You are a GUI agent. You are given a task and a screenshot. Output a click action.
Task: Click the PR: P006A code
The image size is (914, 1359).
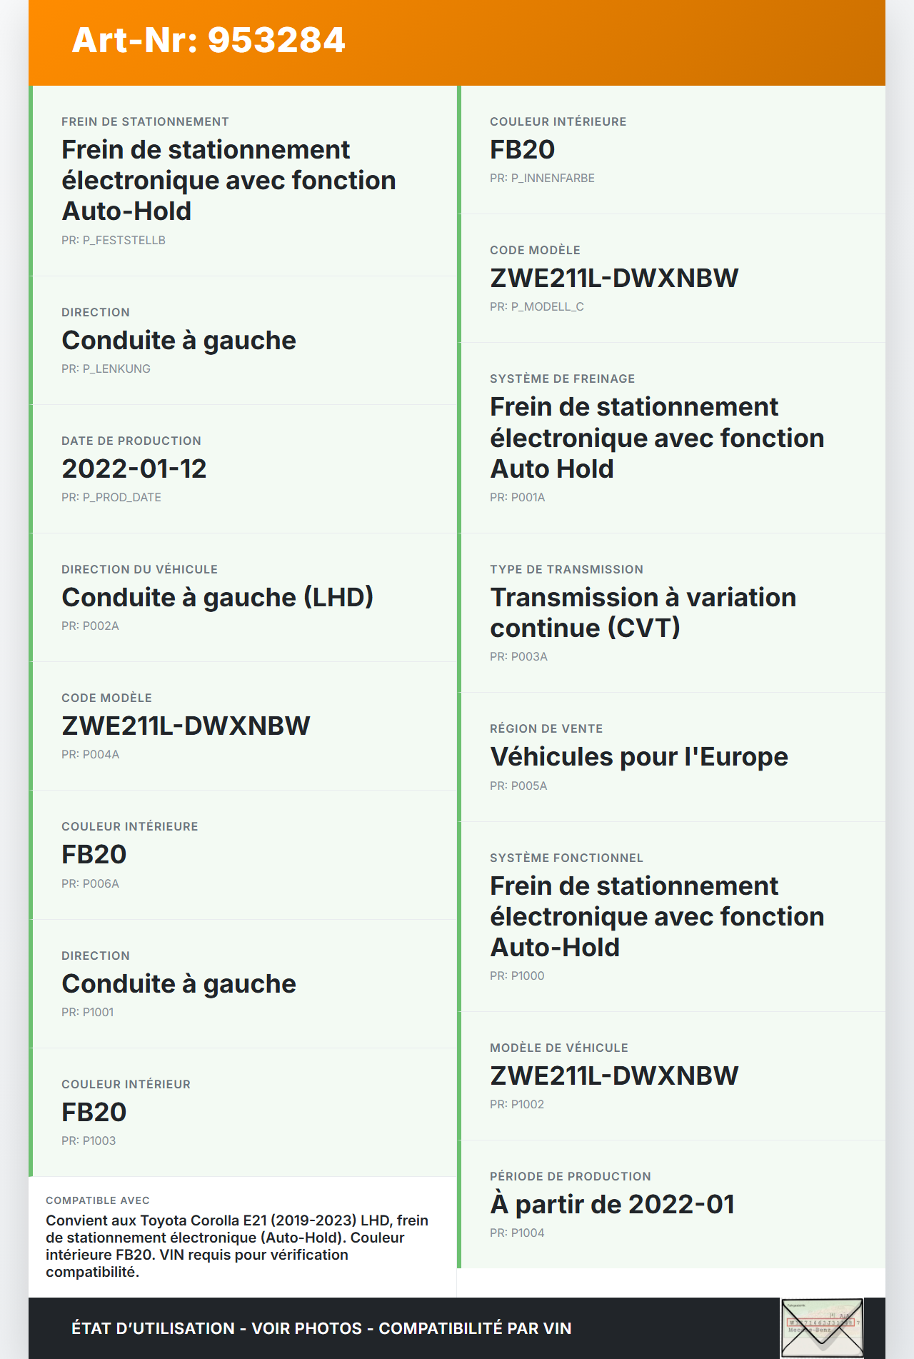click(x=90, y=884)
